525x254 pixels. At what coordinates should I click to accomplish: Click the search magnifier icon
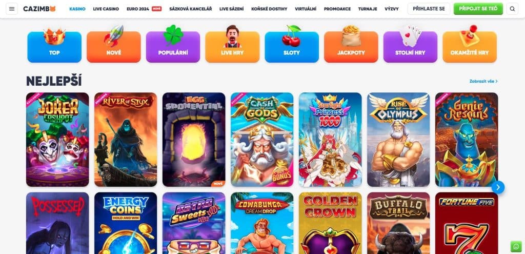click(x=512, y=9)
